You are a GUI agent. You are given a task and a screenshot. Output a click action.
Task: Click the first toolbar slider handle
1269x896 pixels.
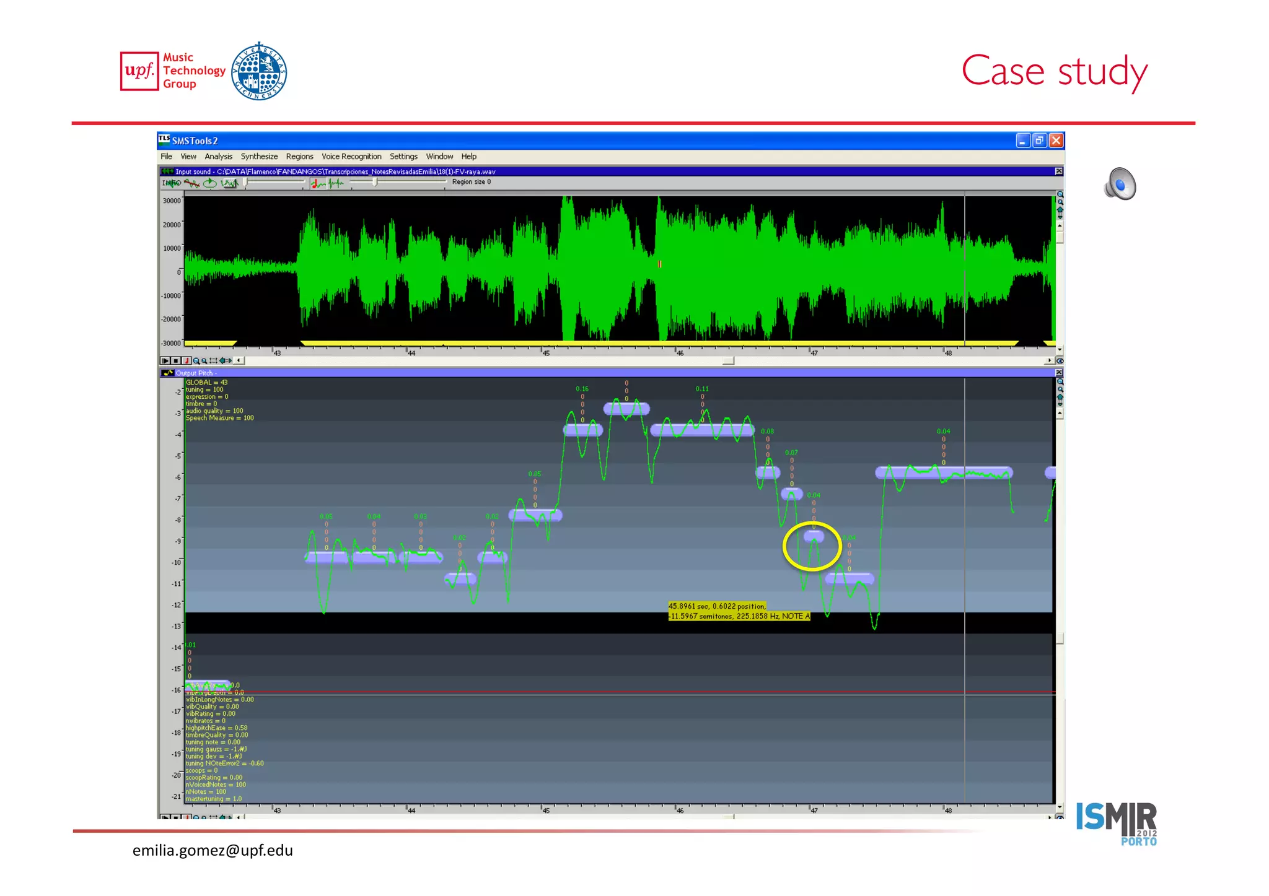[x=245, y=182]
